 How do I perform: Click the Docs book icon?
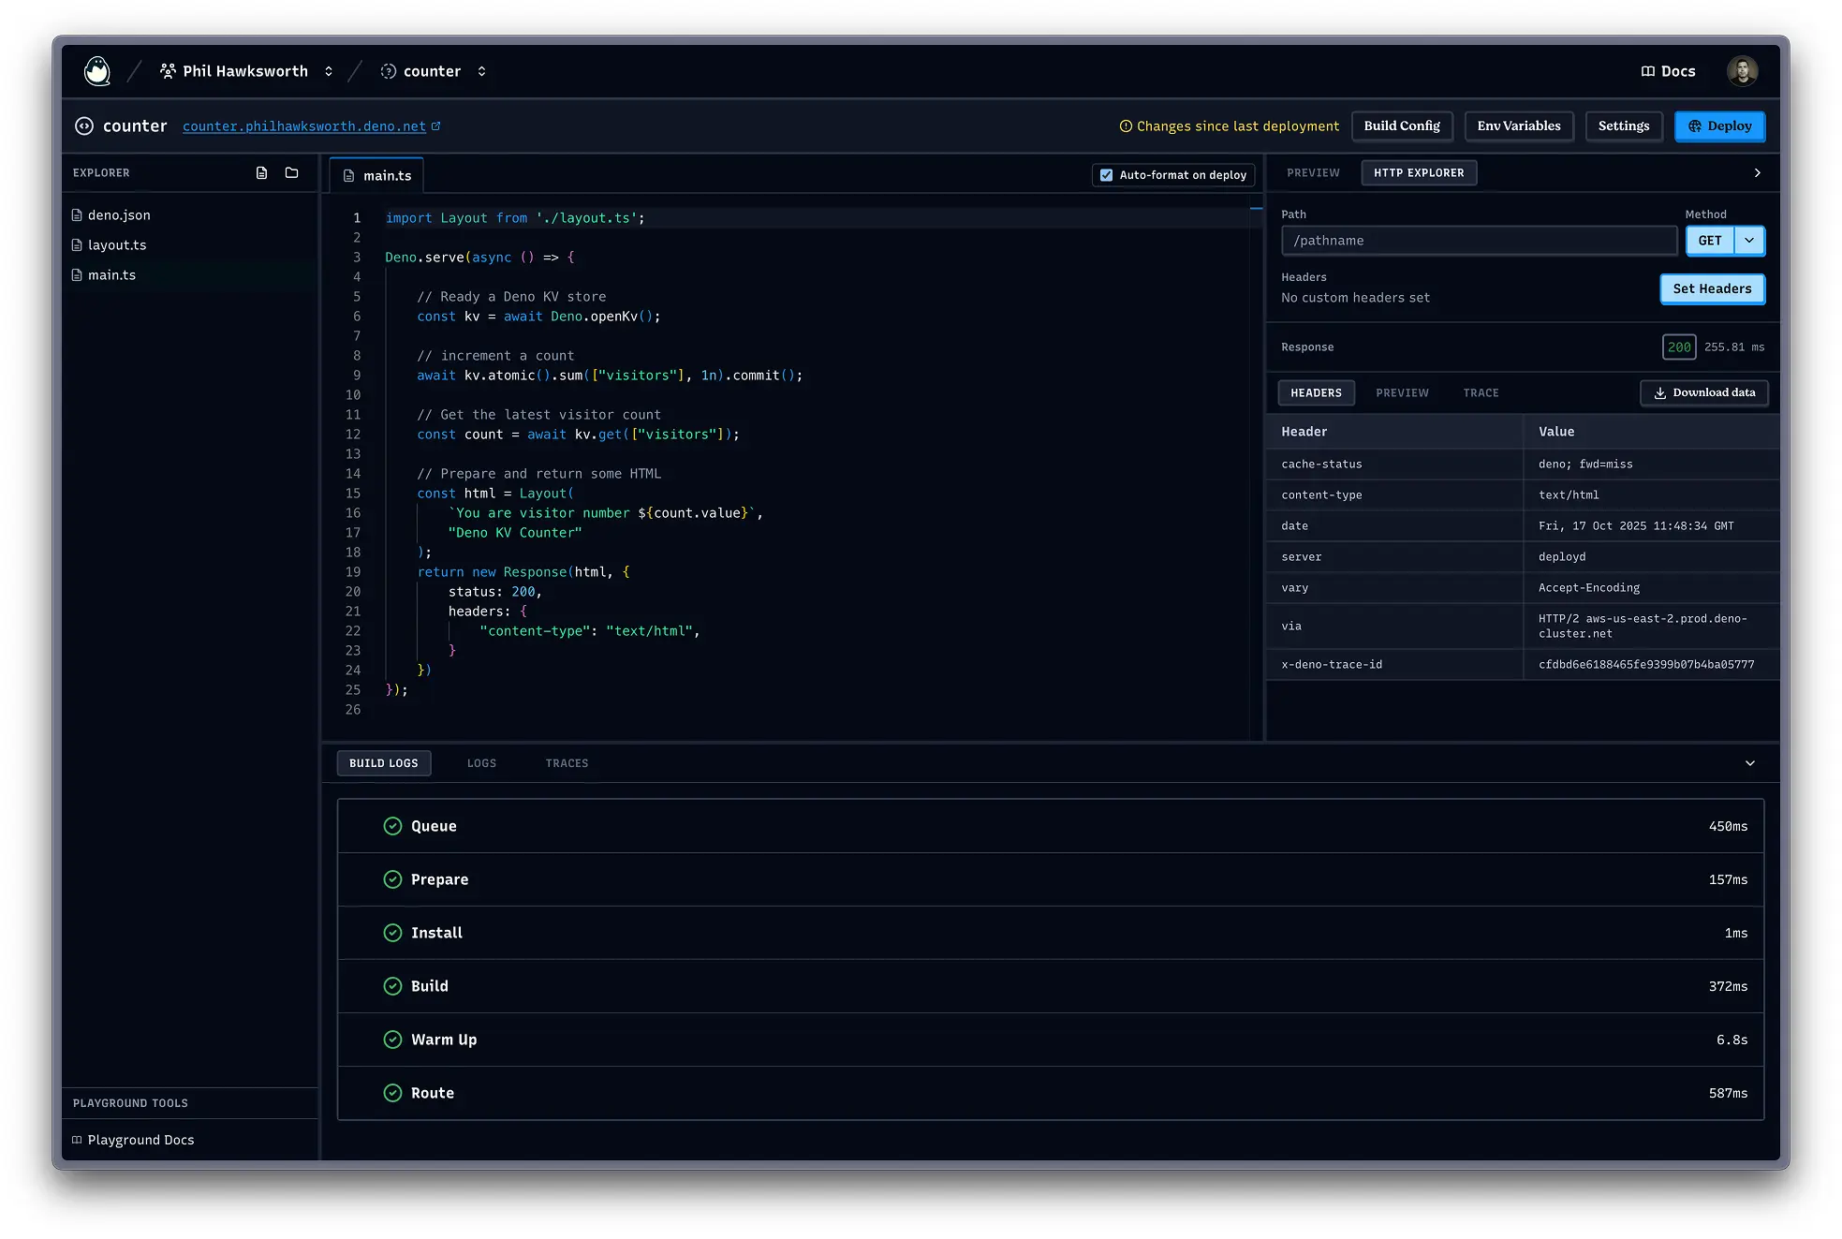point(1648,71)
